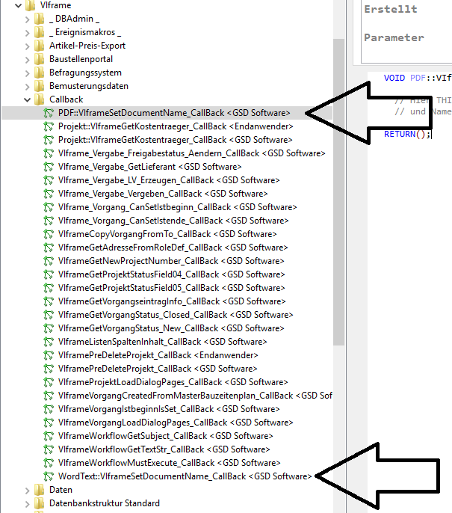
Task: Click icon of VIframePreDeleteProjekt_CallBack <Endanwender>
Action: pyautogui.click(x=49, y=355)
